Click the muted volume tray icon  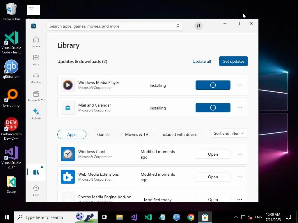250,217
